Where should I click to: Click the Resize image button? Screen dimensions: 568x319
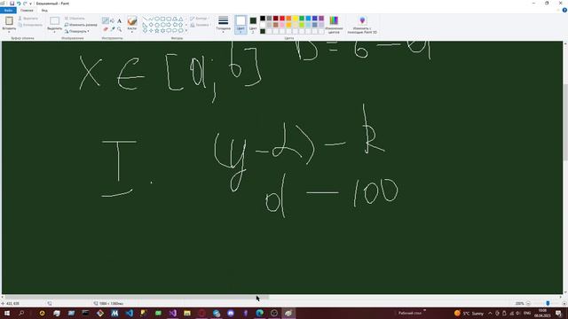pos(81,25)
